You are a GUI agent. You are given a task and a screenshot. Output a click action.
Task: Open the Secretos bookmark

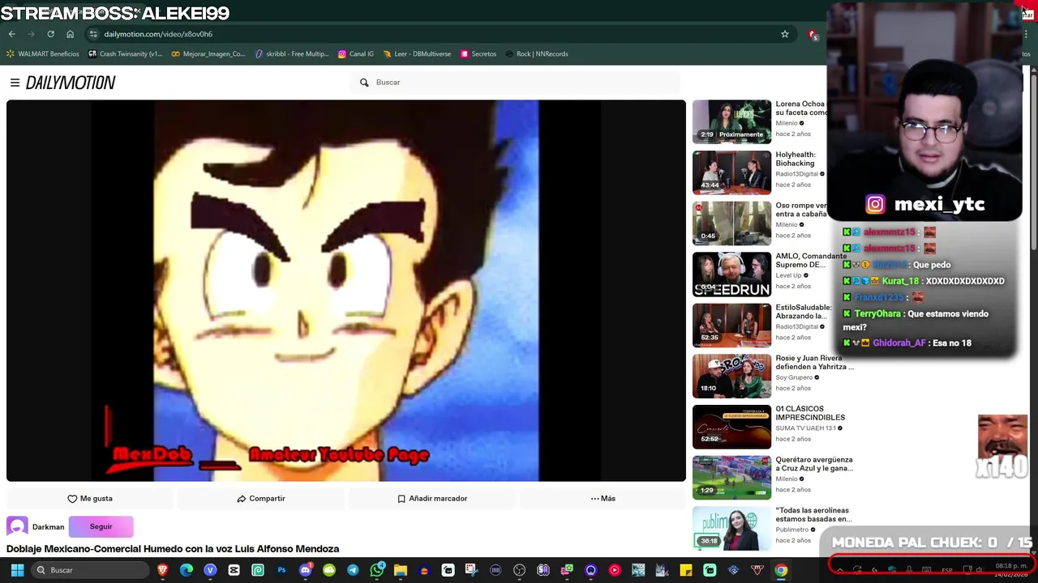click(478, 54)
